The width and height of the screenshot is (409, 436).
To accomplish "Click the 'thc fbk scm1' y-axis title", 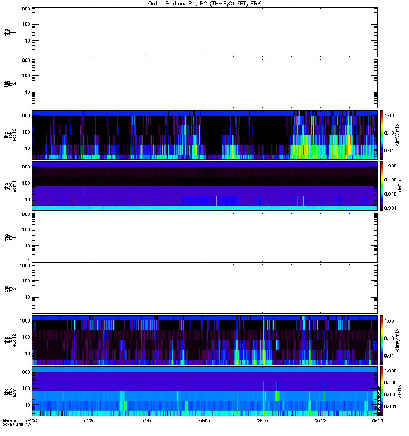I will [10, 391].
